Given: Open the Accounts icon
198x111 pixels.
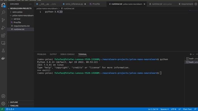Looking at the screenshot, I should (x=3, y=96).
